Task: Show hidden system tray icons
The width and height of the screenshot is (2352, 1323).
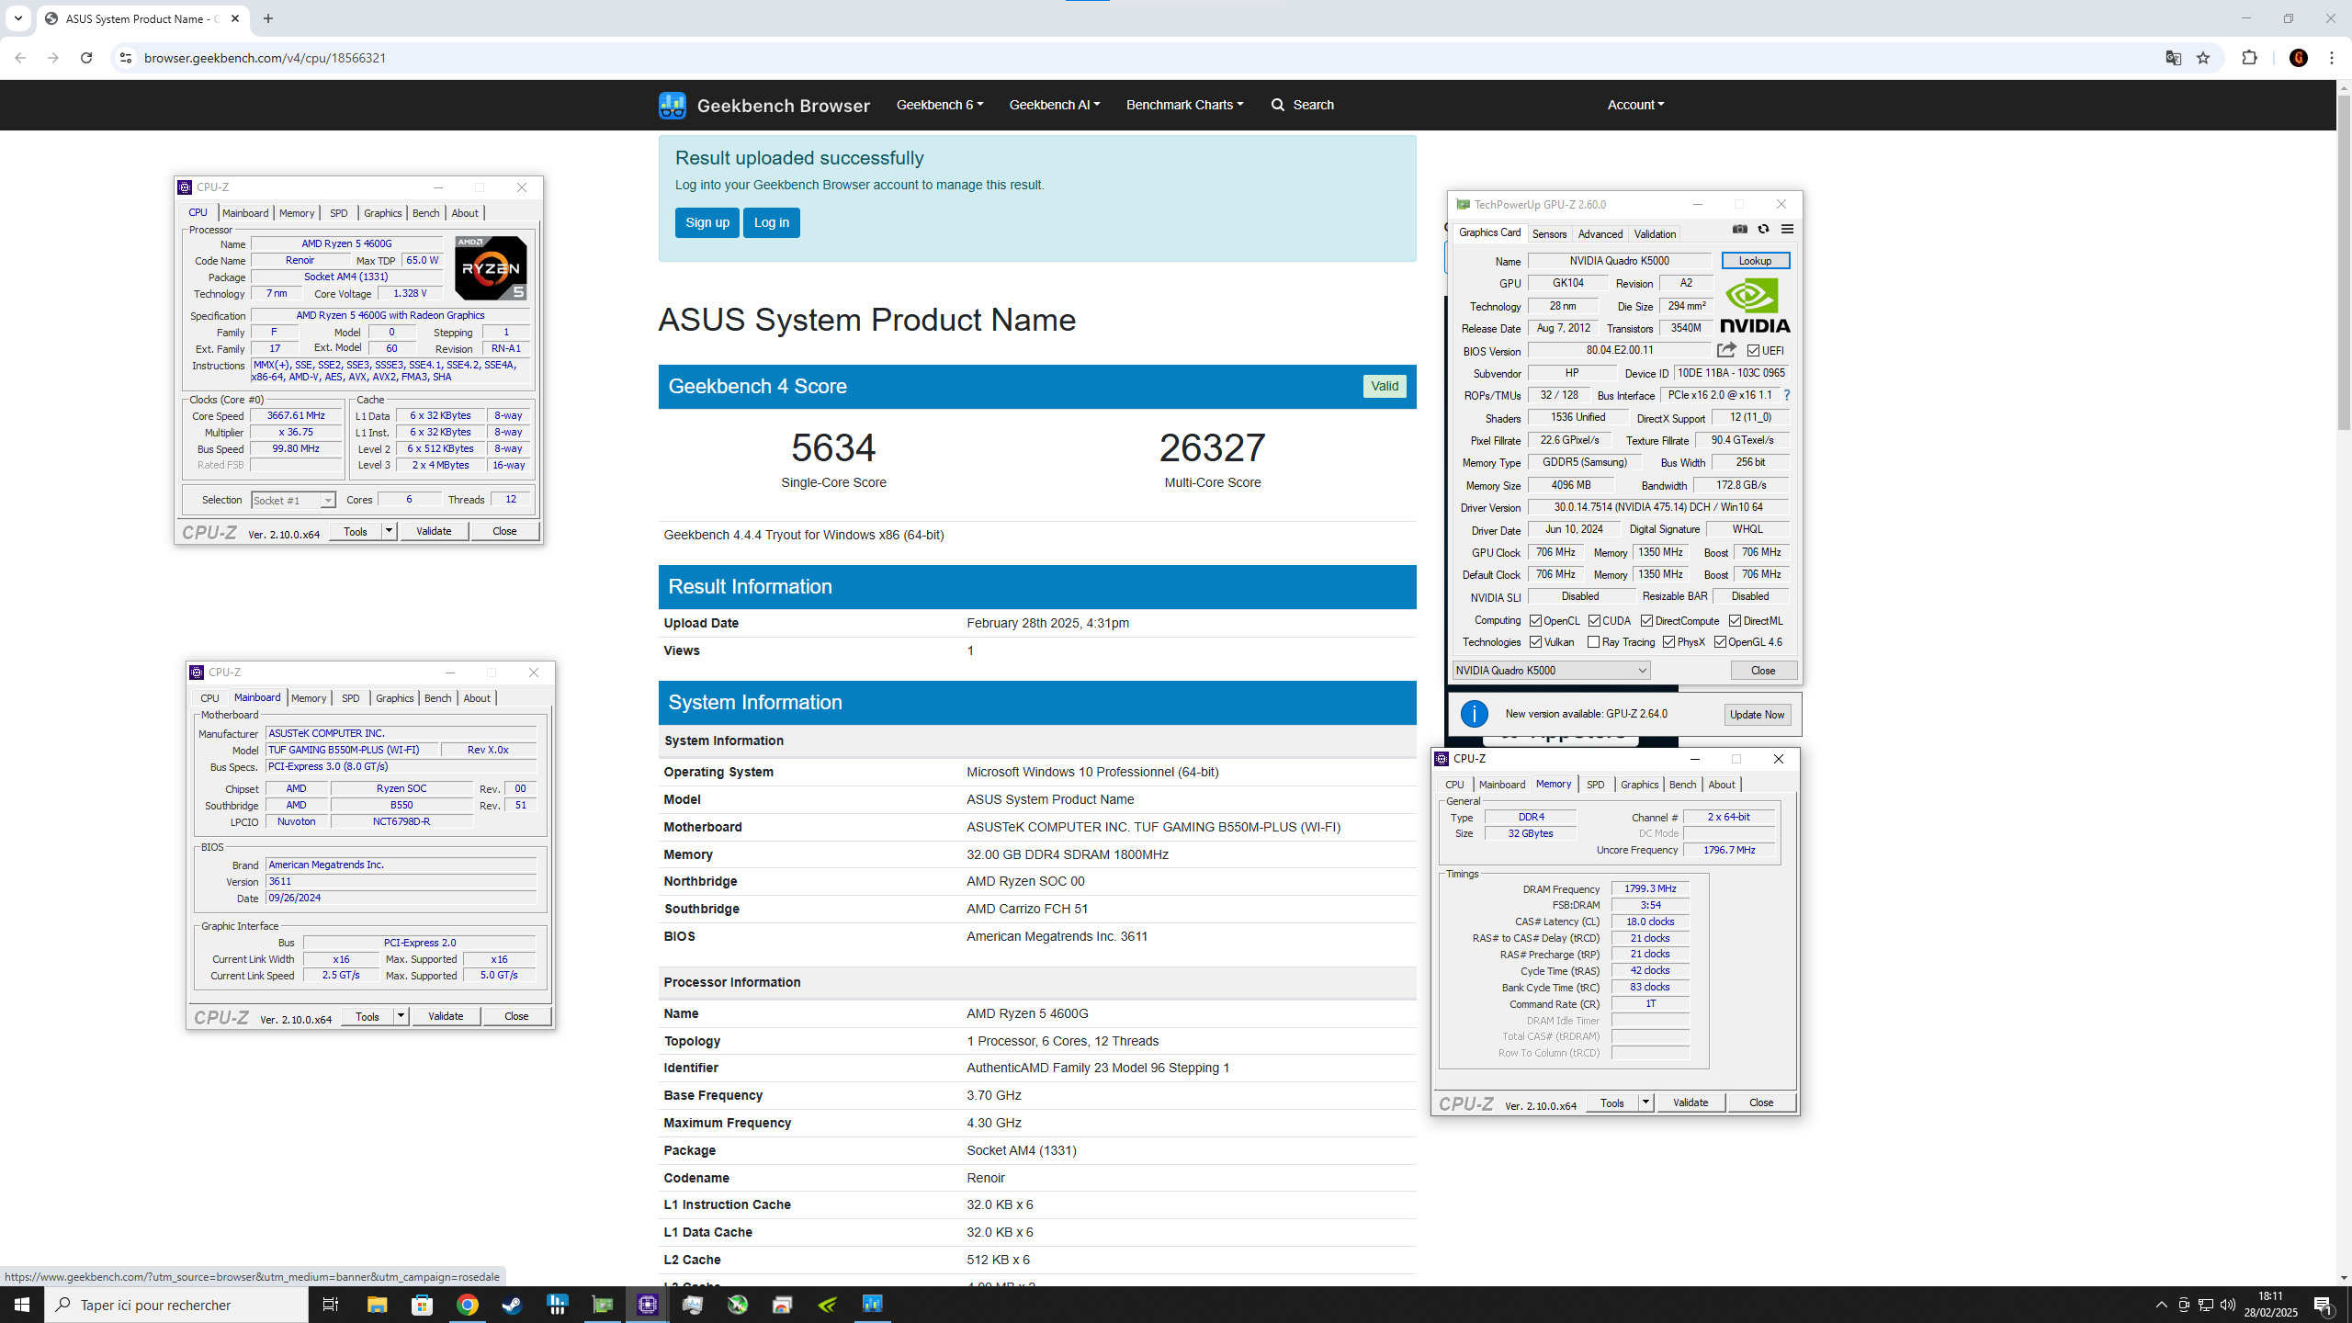Action: [x=2162, y=1305]
